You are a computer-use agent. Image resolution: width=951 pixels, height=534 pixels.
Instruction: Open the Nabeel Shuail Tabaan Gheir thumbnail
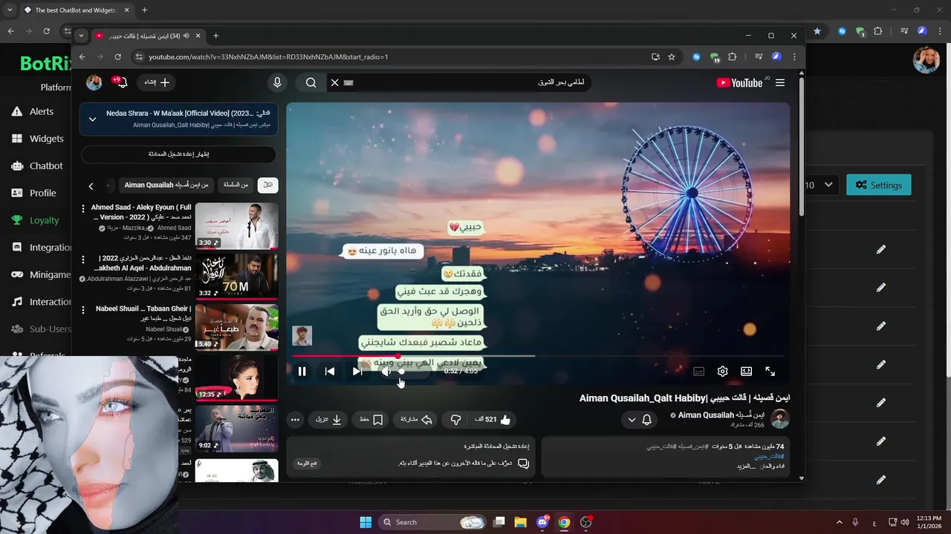point(237,327)
